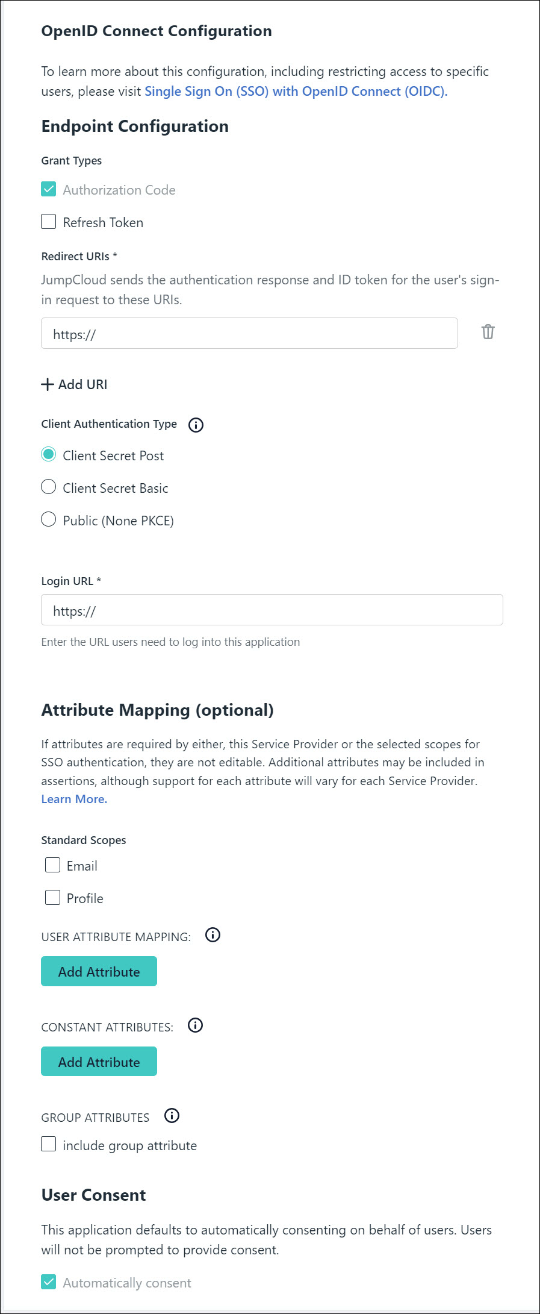Open the Client Authentication Type info tooltip
This screenshot has height=1314, width=540.
pyautogui.click(x=196, y=425)
